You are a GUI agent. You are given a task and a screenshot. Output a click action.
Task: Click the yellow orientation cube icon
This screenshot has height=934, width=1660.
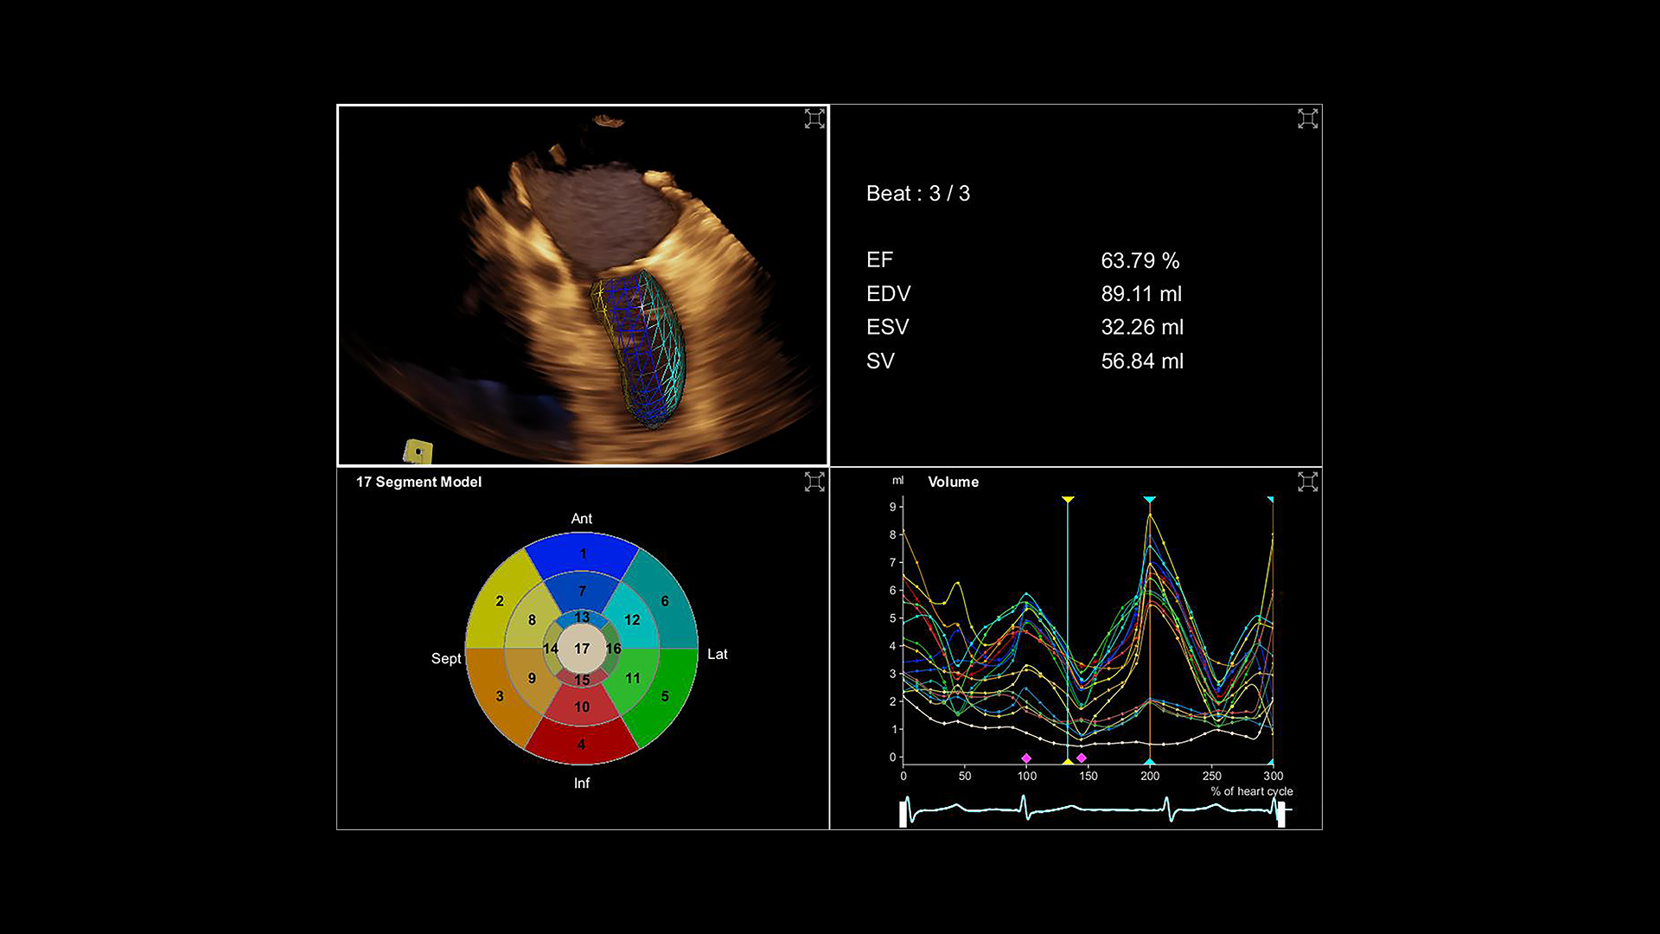click(418, 451)
